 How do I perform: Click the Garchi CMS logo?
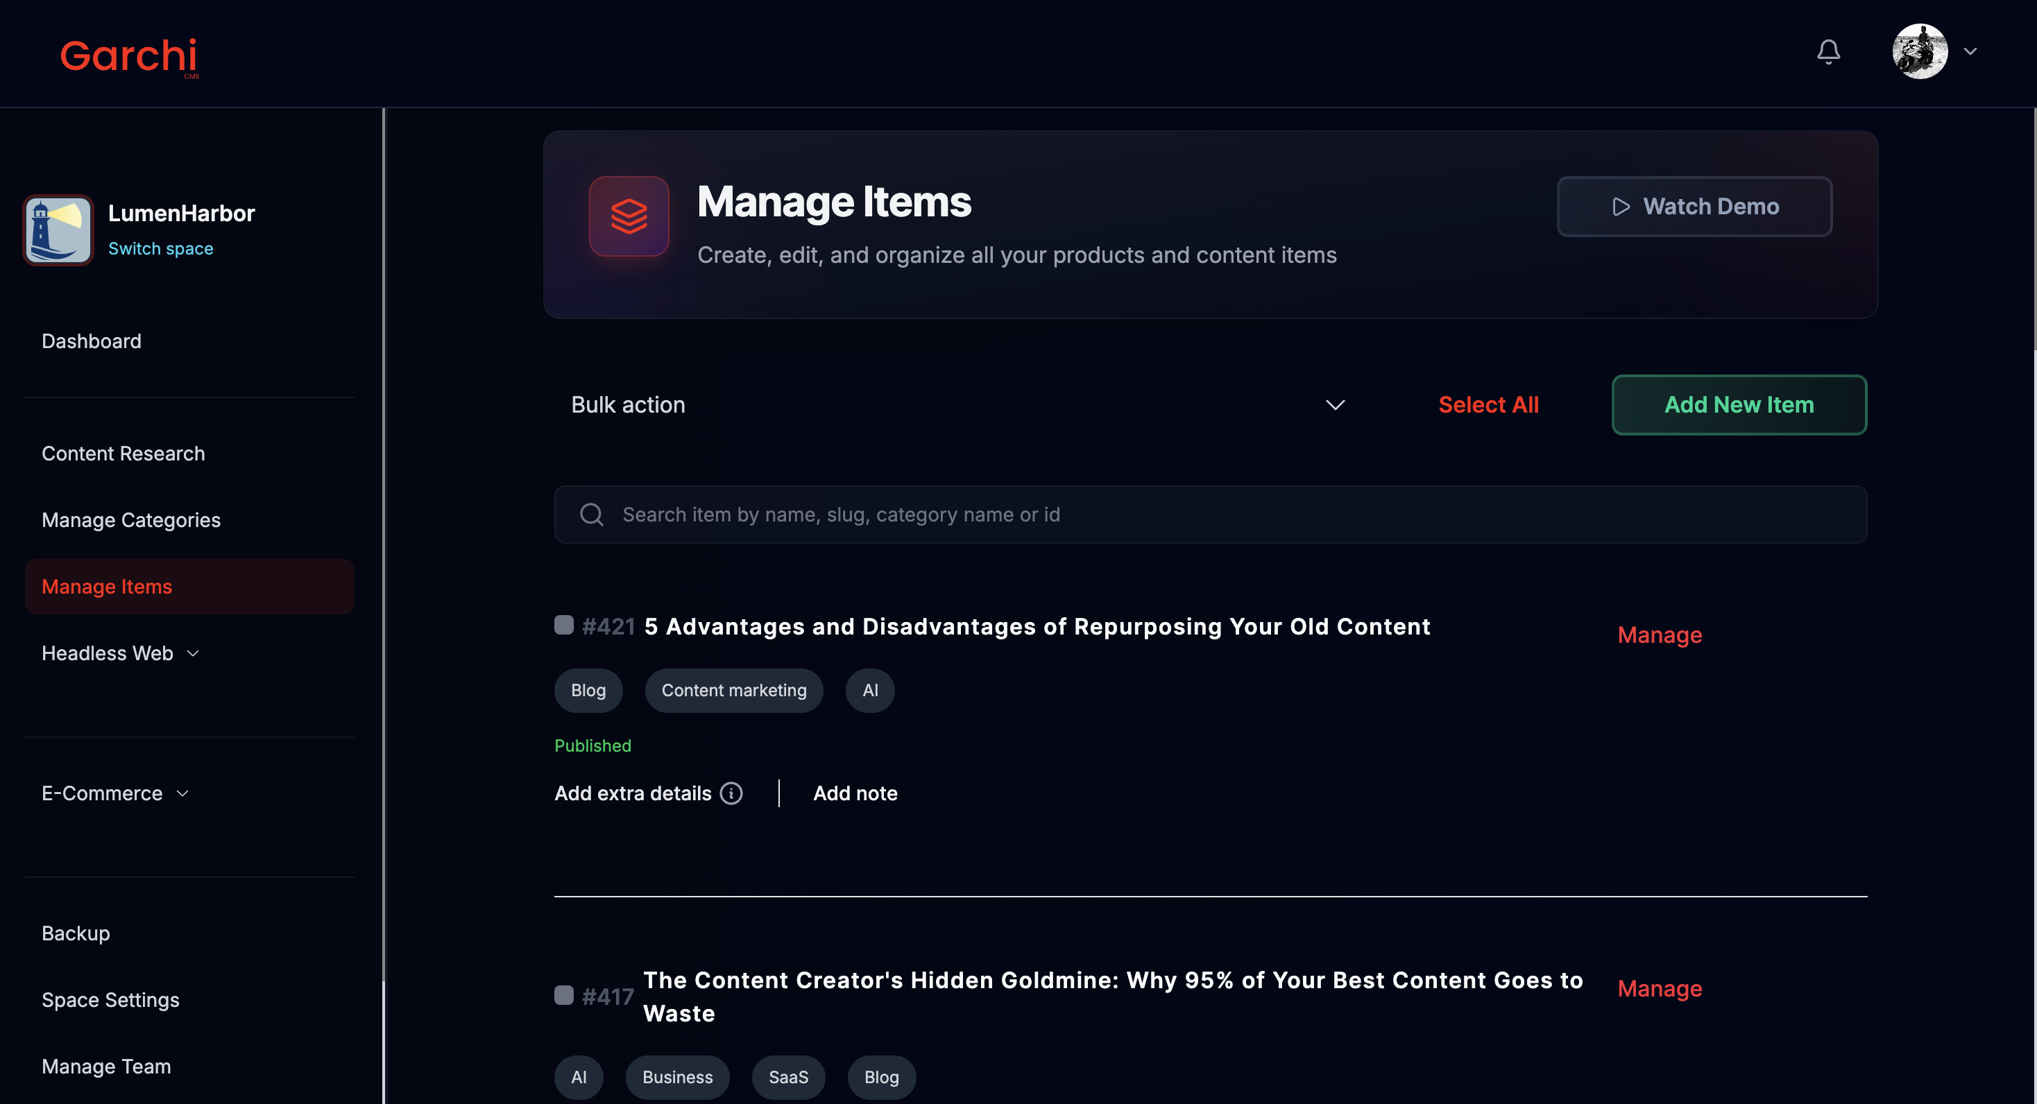[129, 56]
